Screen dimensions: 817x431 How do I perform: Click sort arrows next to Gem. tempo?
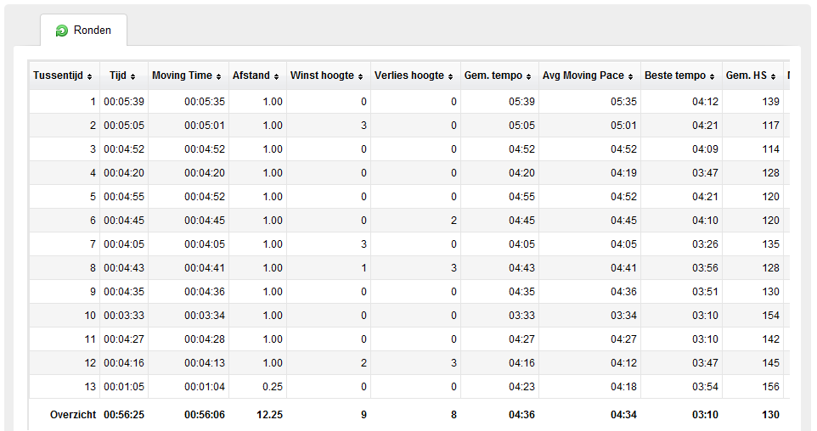click(x=529, y=76)
